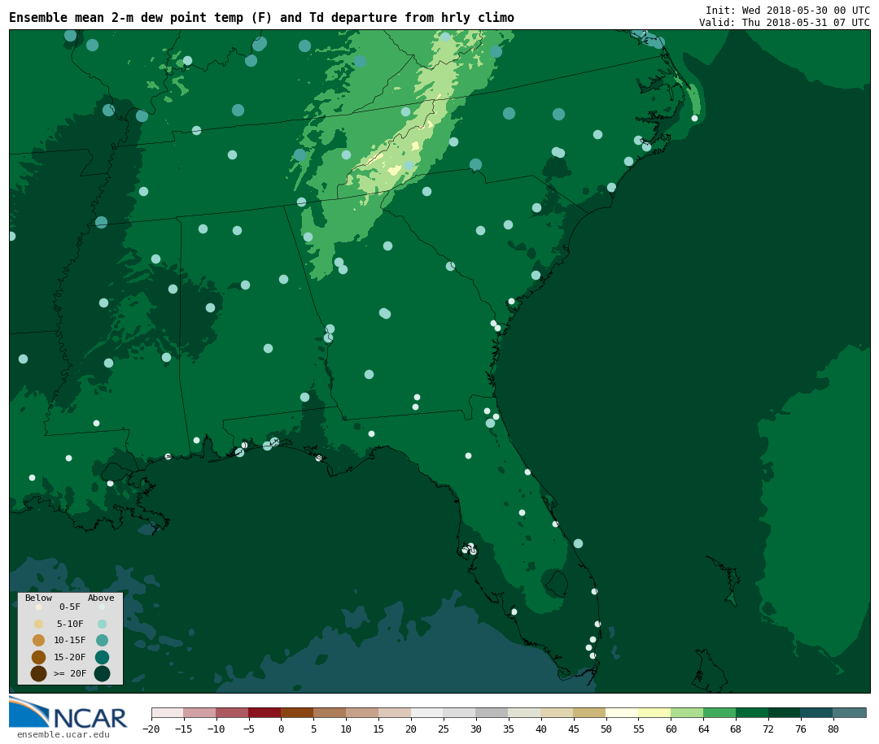This screenshot has height=744, width=879.
Task: Click the pink -20 to -15 colorbar segment
Action: point(168,712)
